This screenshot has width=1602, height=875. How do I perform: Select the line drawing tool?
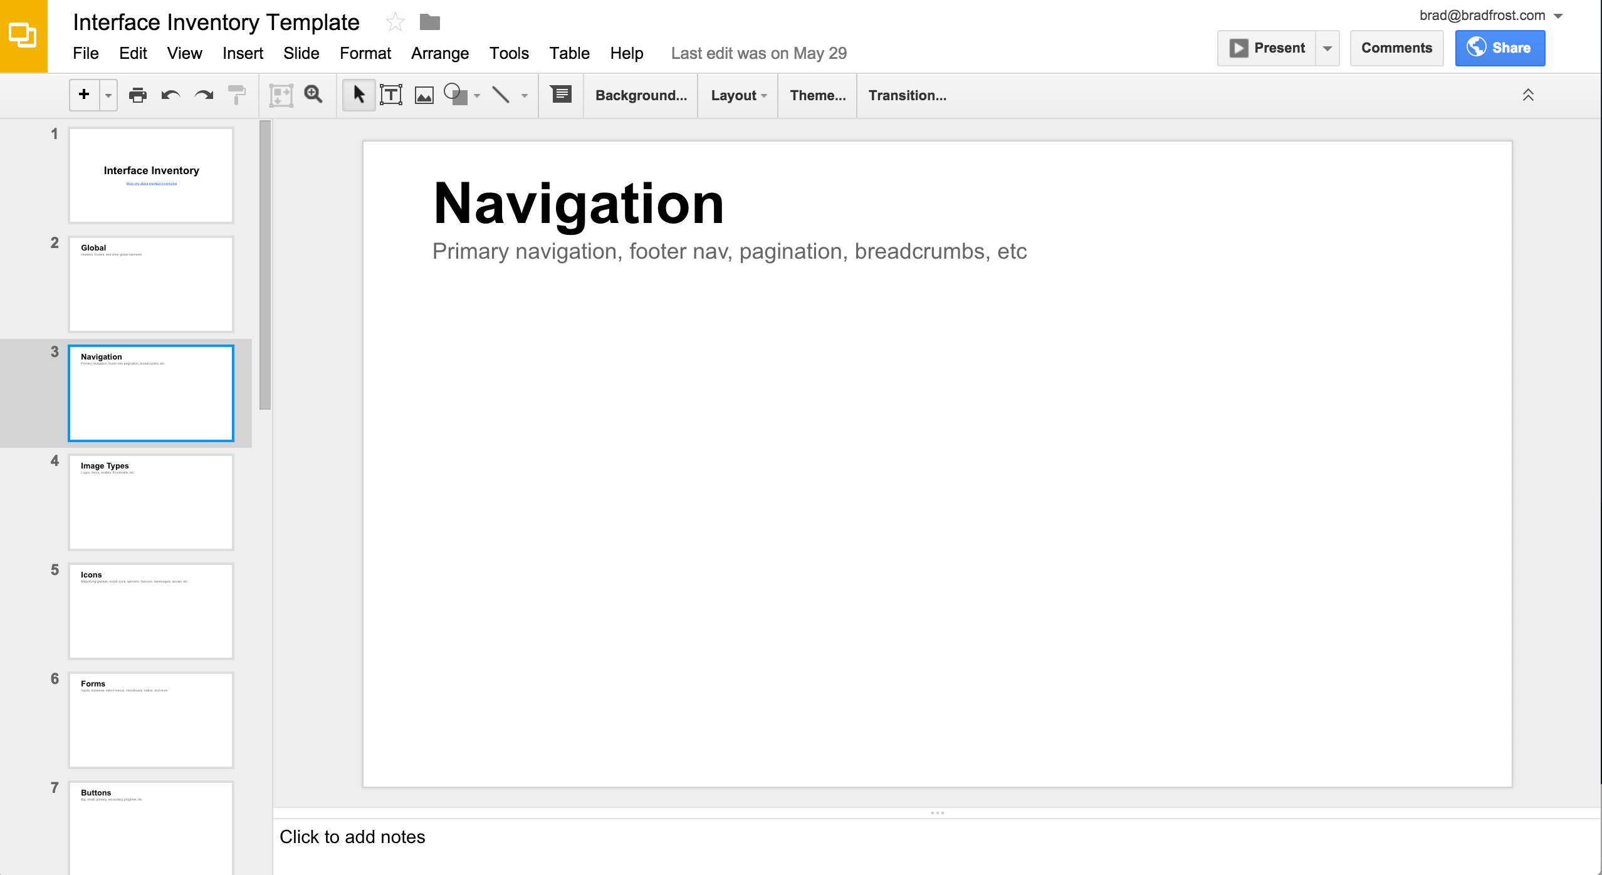[501, 95]
